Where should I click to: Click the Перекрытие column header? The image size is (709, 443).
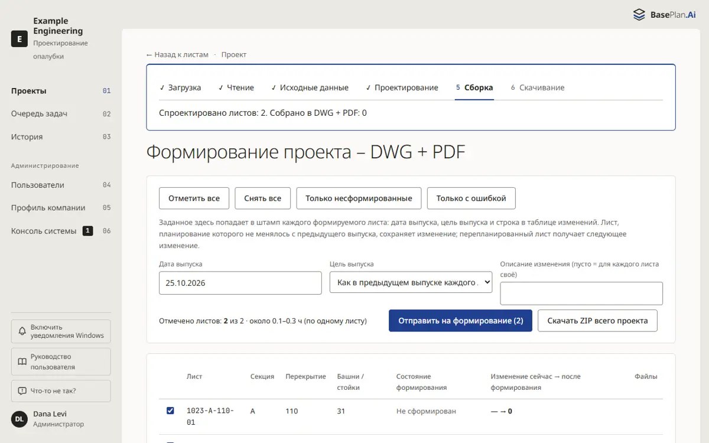coord(305,376)
